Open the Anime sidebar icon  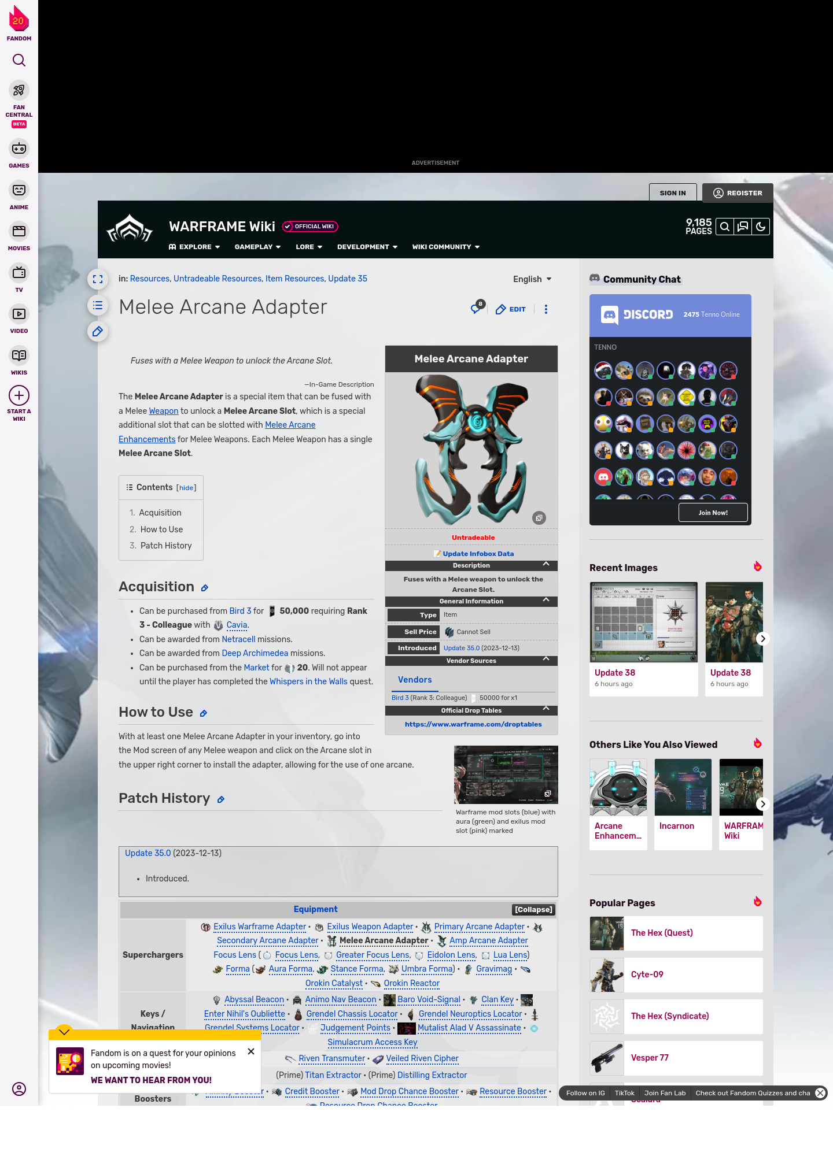tap(19, 190)
